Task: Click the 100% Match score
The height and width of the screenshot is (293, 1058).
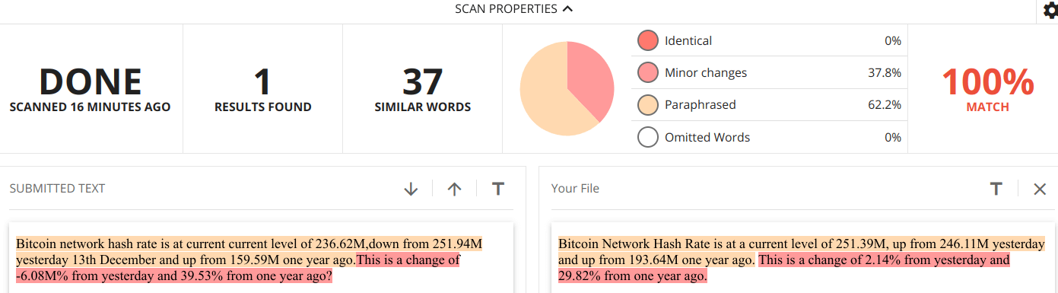Action: [x=987, y=89]
